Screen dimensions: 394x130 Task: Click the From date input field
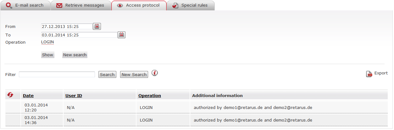[67, 27]
